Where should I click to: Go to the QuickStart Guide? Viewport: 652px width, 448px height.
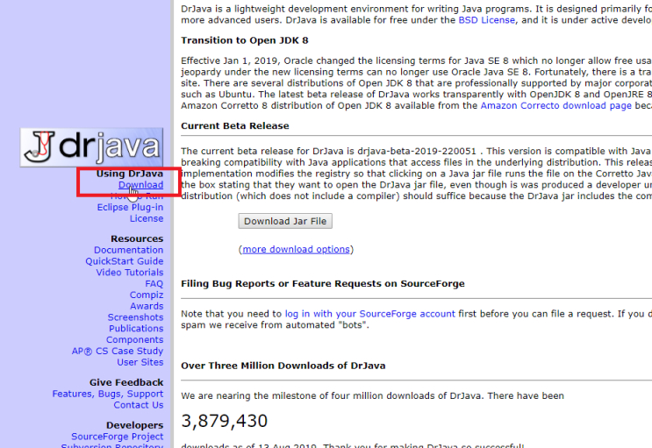125,261
